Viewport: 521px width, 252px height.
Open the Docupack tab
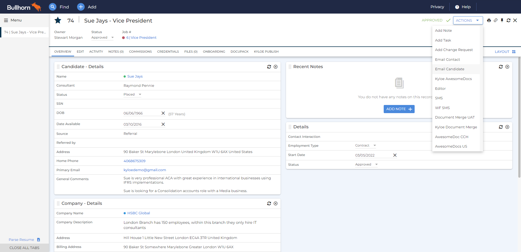[x=240, y=52]
